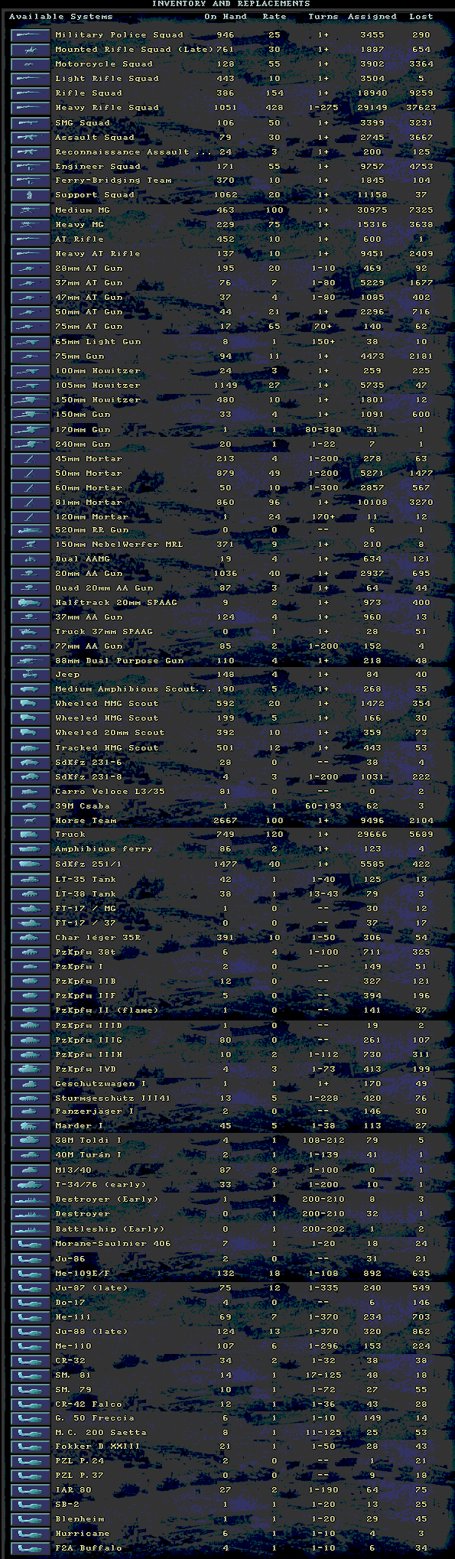Screen dimensions: 455x1559
Task: Select the Mounted Rifle Squad (Late) name
Action: pos(134,50)
